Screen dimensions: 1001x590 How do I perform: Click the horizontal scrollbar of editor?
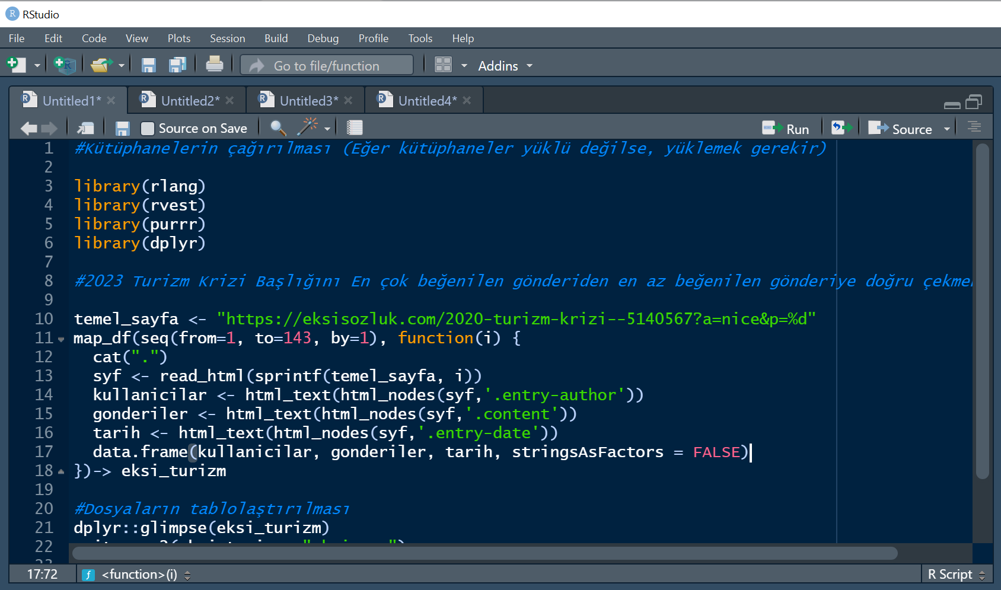(484, 553)
